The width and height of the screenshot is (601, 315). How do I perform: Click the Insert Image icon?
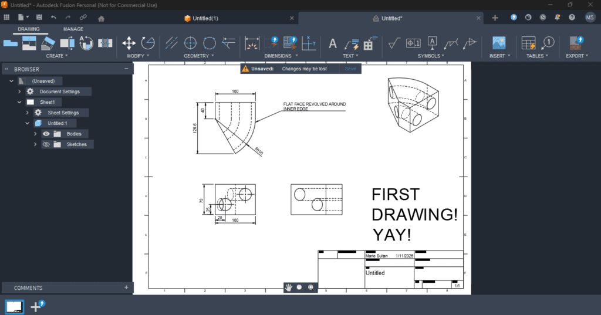click(499, 43)
